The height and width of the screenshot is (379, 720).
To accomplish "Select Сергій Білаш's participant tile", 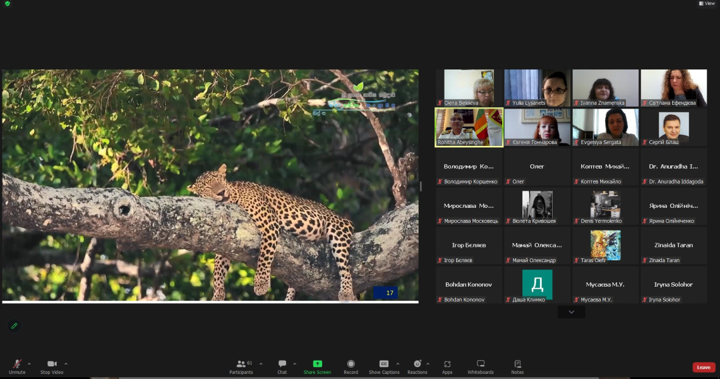I will [x=674, y=127].
